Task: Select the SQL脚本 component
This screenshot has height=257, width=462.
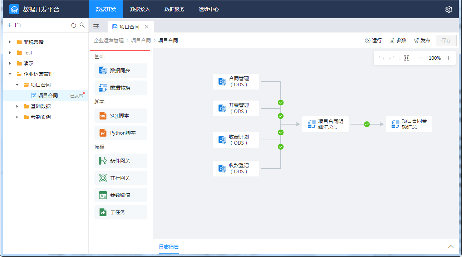Action: (x=121, y=116)
